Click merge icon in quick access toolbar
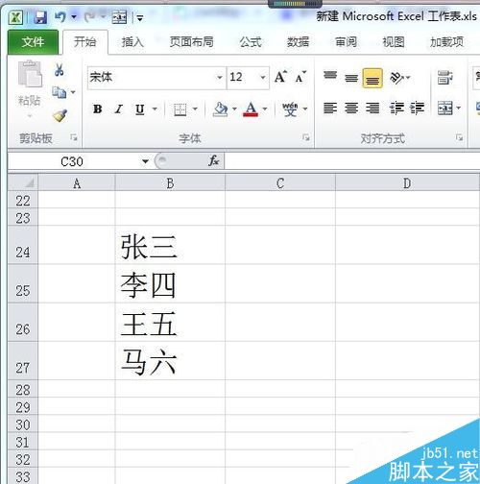 pos(119,17)
